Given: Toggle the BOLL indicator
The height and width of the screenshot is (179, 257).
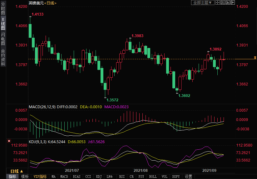Looking at the screenshot, I should click(153, 177).
